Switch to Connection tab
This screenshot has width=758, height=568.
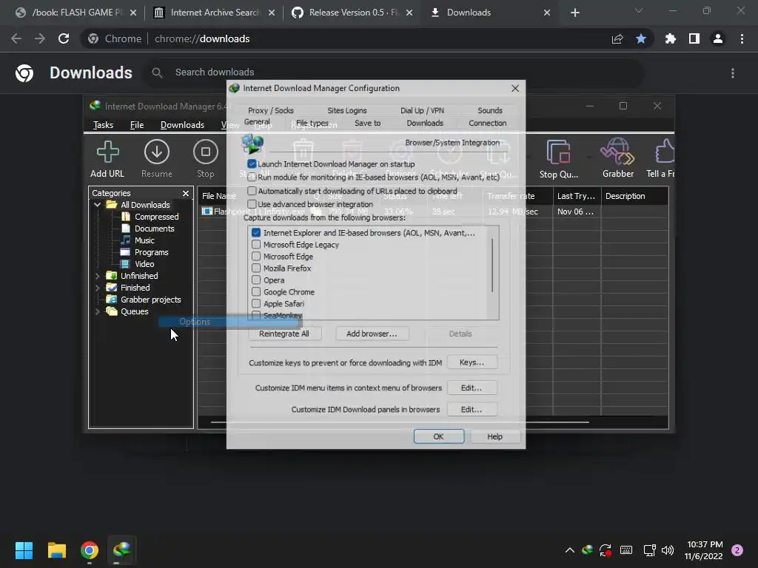[487, 124]
